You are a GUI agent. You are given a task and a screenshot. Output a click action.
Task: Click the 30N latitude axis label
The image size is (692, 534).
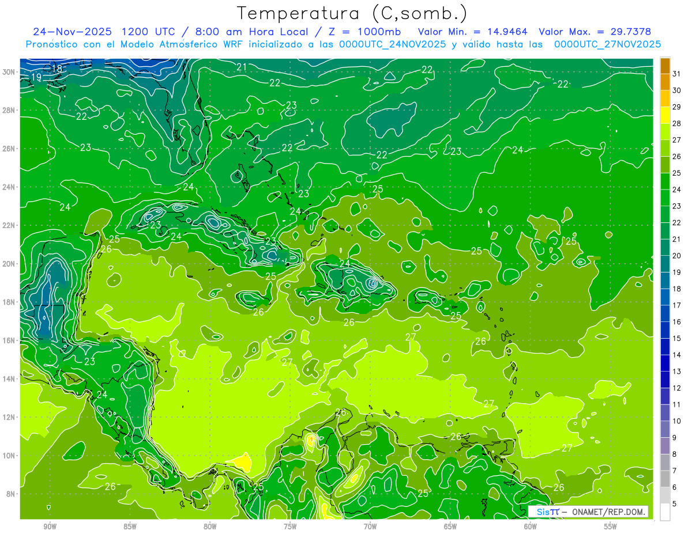[x=9, y=72]
